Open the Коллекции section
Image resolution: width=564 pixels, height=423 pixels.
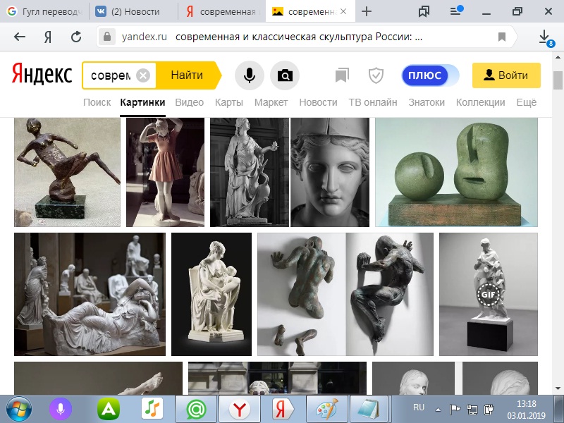pos(480,102)
